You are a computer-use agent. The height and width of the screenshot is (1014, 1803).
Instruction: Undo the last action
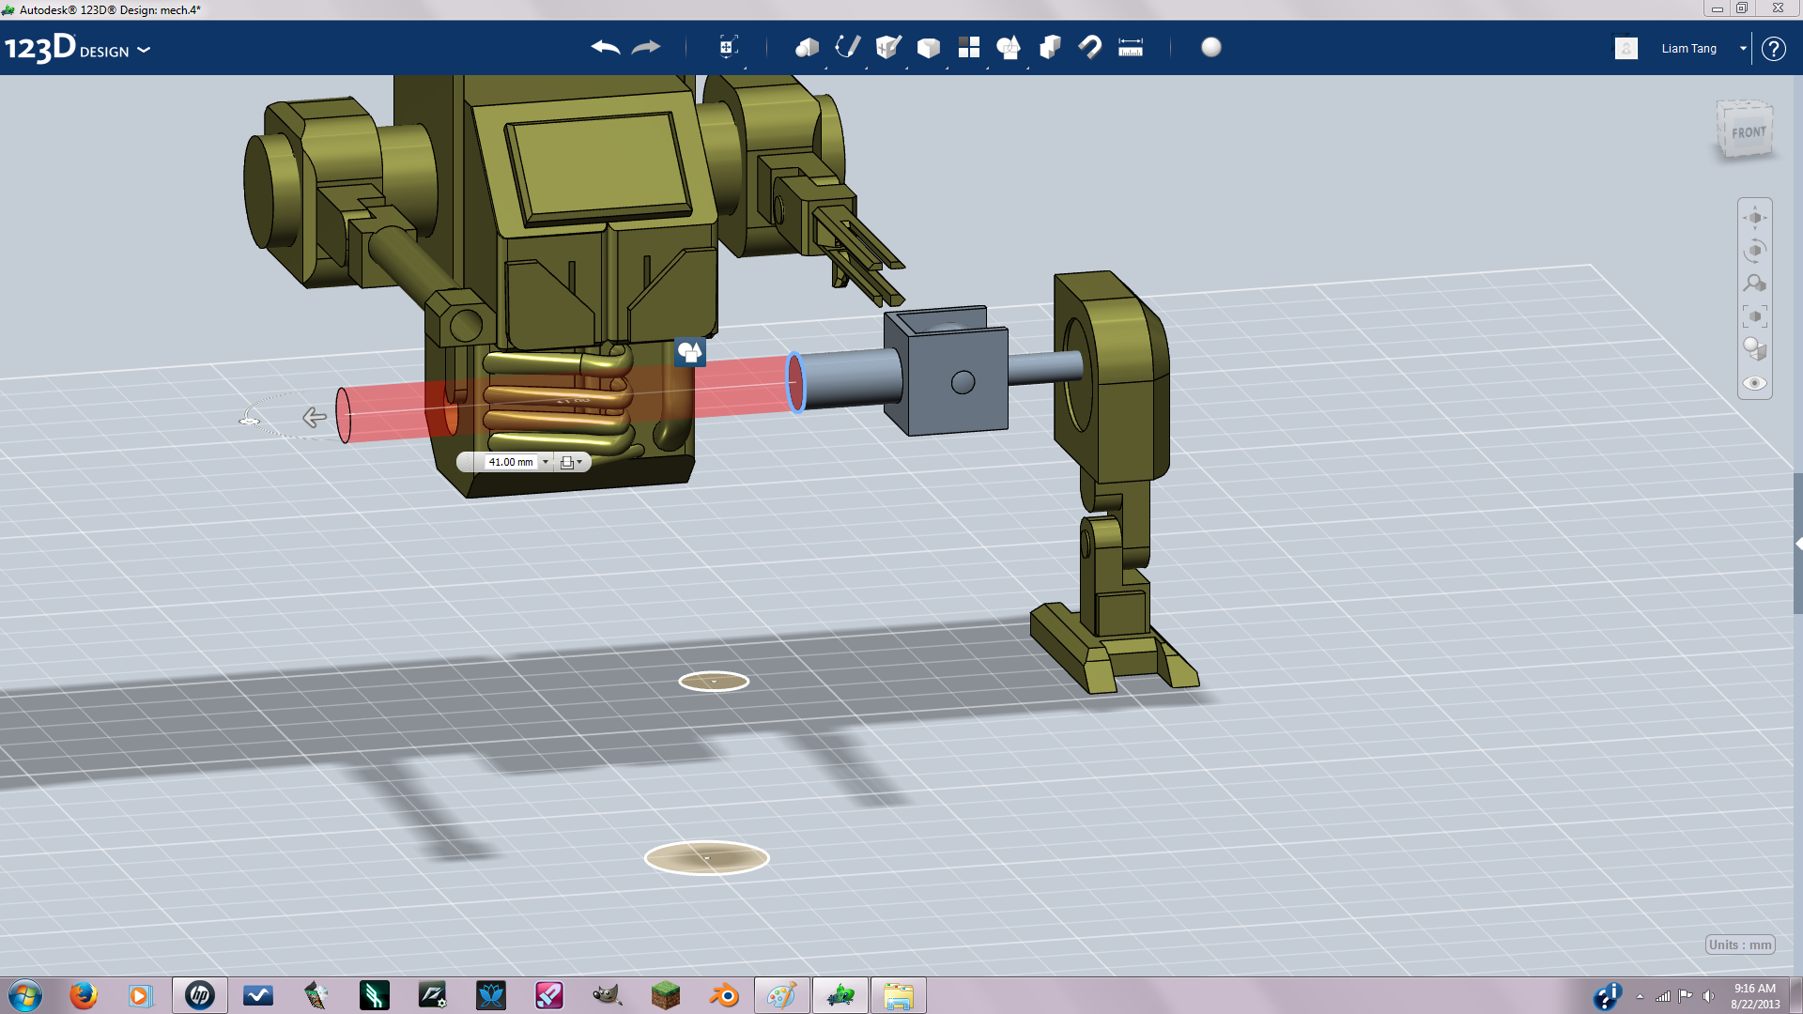click(606, 47)
